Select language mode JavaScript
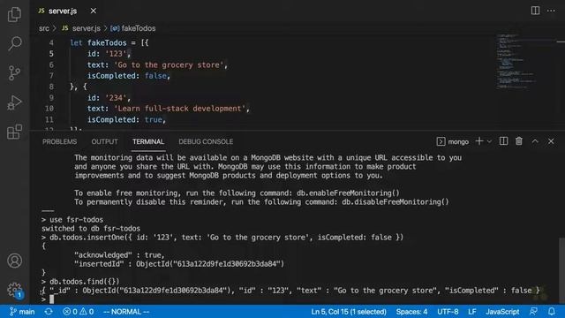Screen dimensions: 565x318 tap(502, 312)
